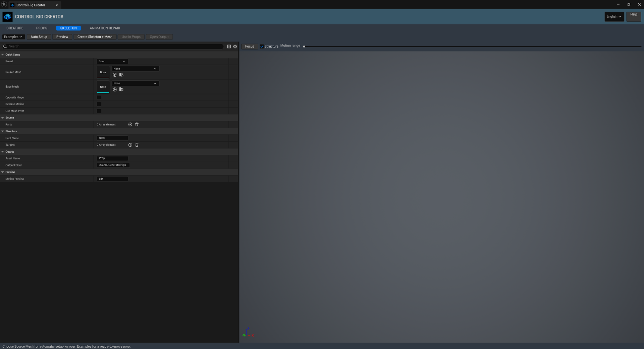The height and width of the screenshot is (349, 644).
Task: Enable the Use Mesh Pivot checkbox
Action: tap(99, 111)
